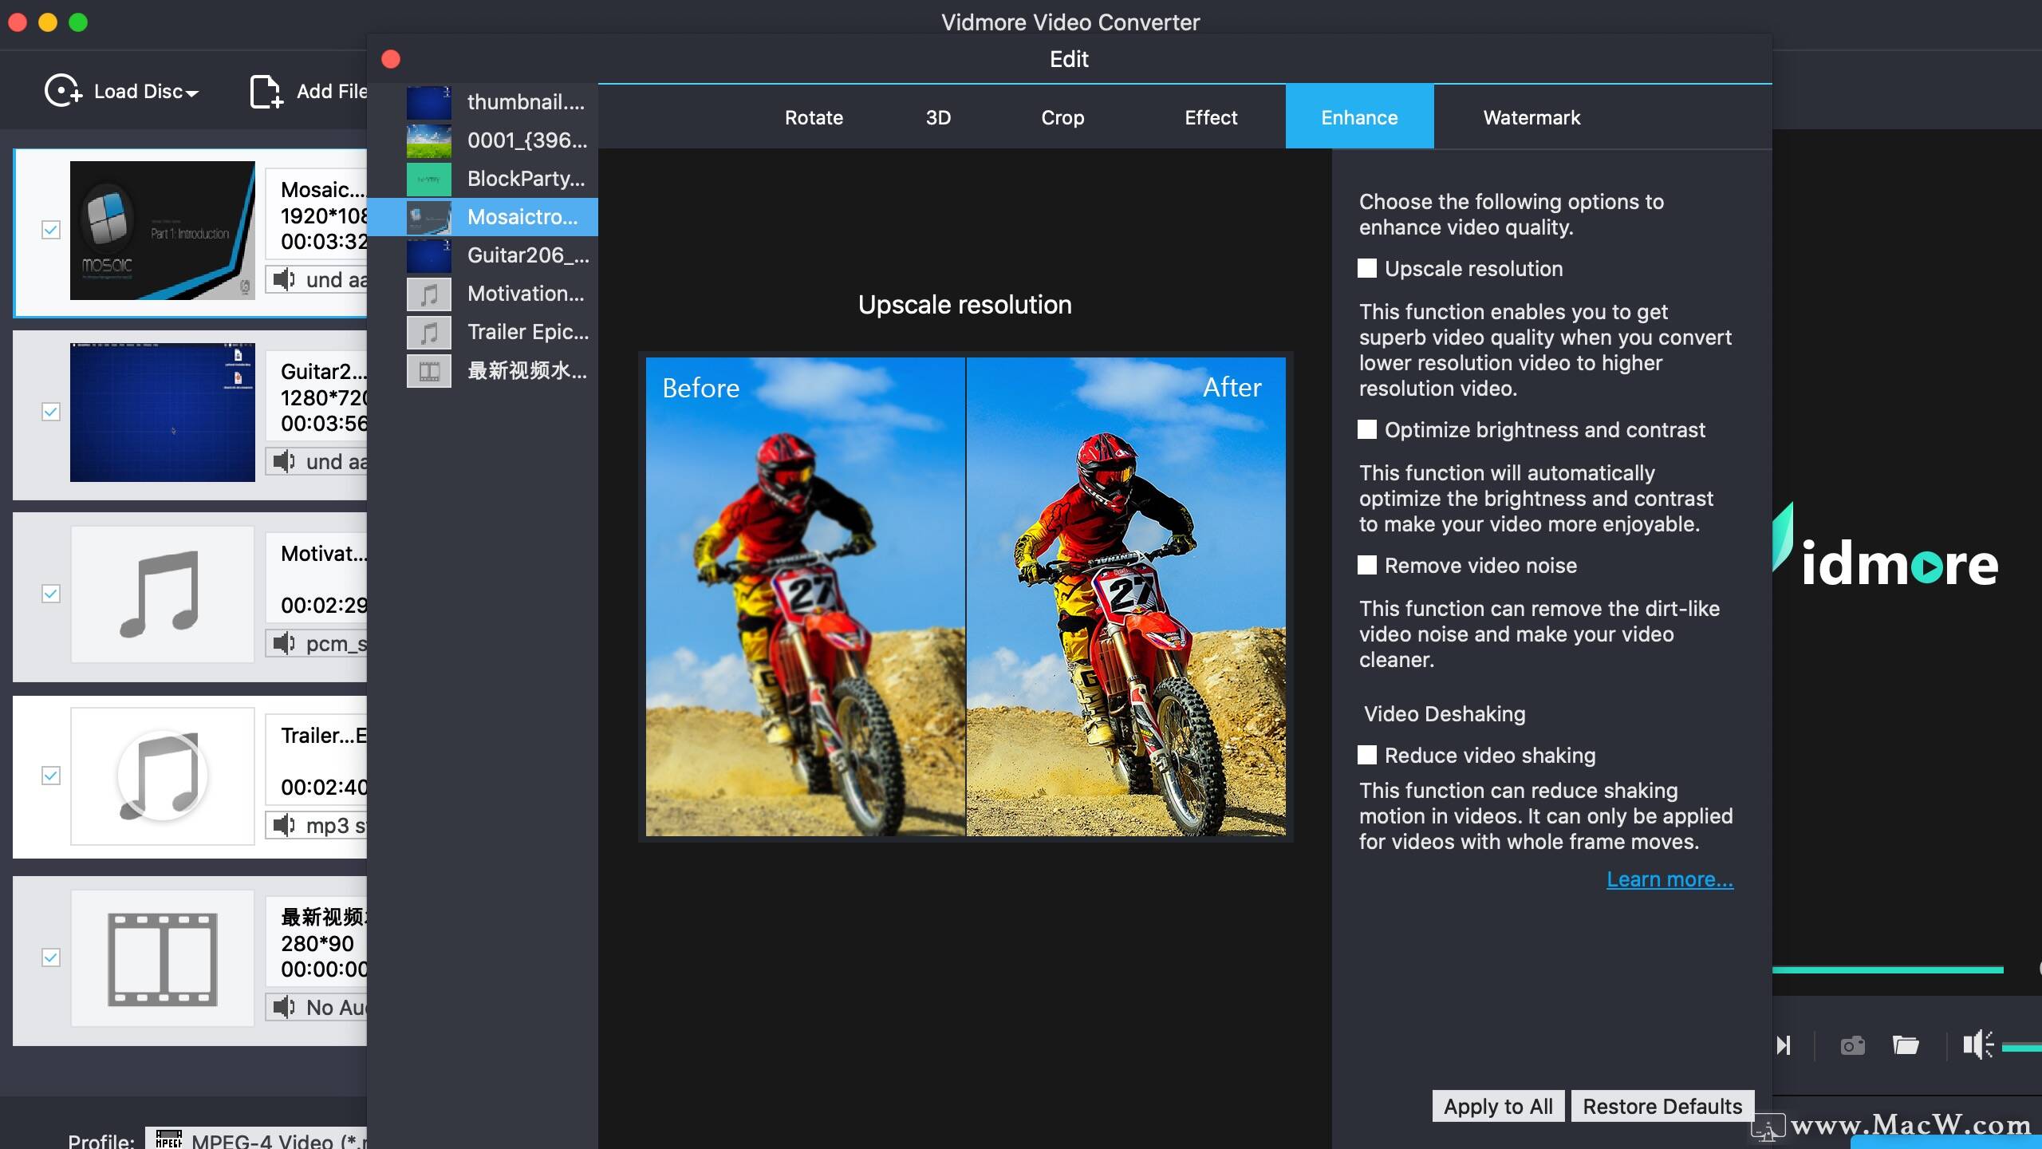Mute audio using the speaker icon
Screen dimensions: 2042x1149
(x=1979, y=1044)
